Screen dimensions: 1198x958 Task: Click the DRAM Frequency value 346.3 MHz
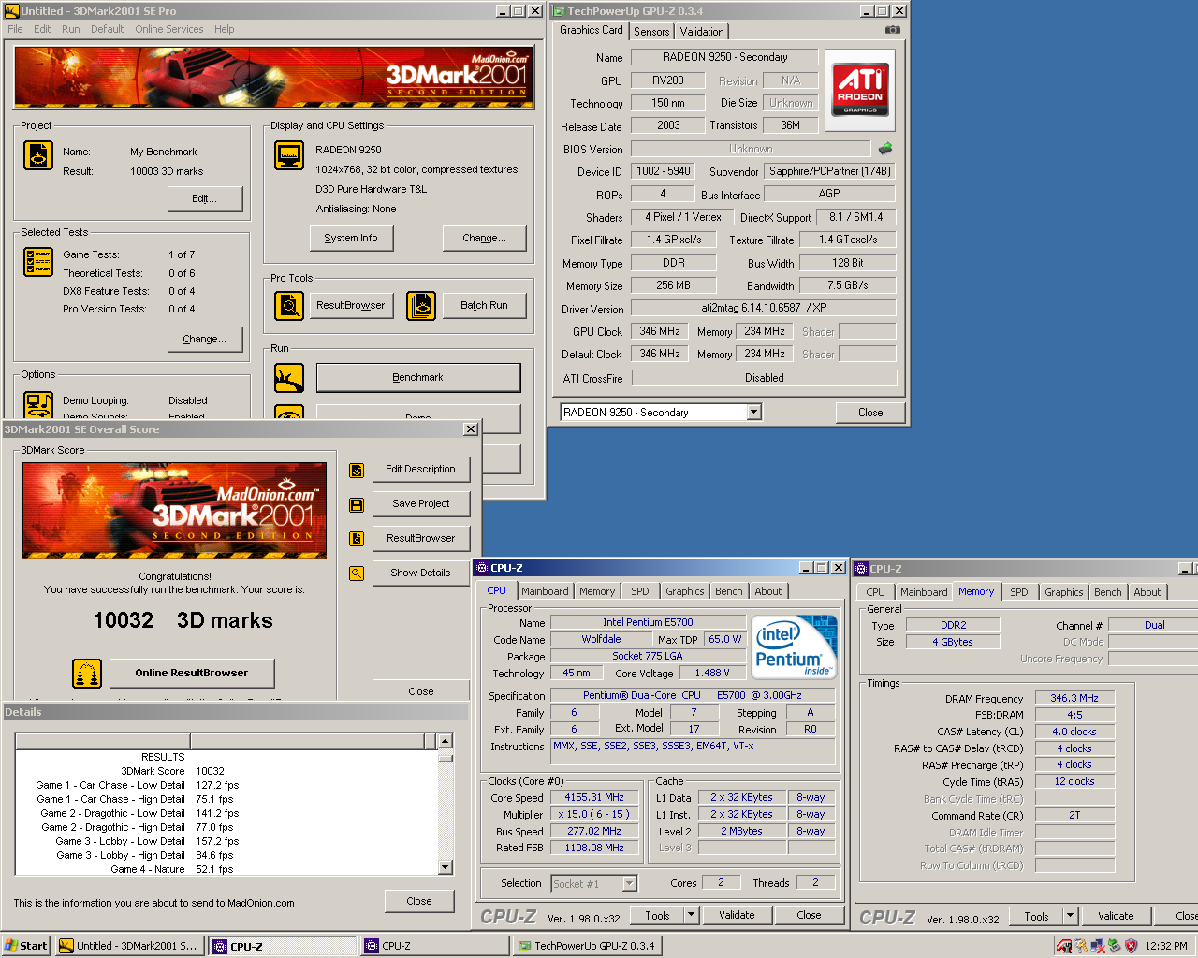click(x=1074, y=699)
